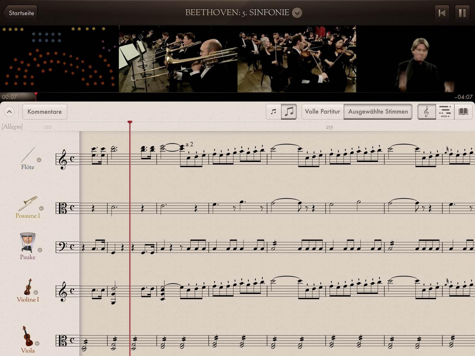Restart playback from the beginning
475x356 pixels.
pos(442,13)
